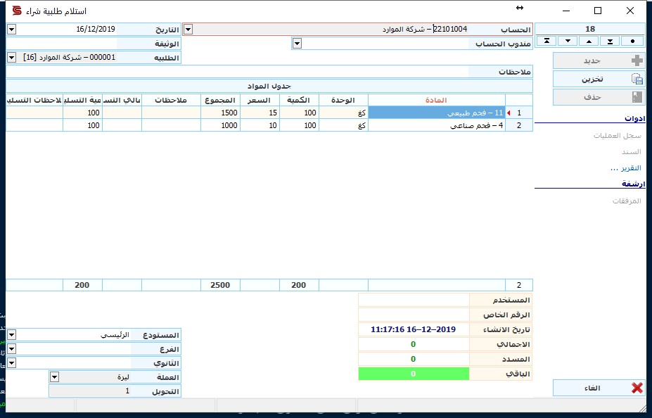Open the التاريخ date dropdown

click(12, 29)
